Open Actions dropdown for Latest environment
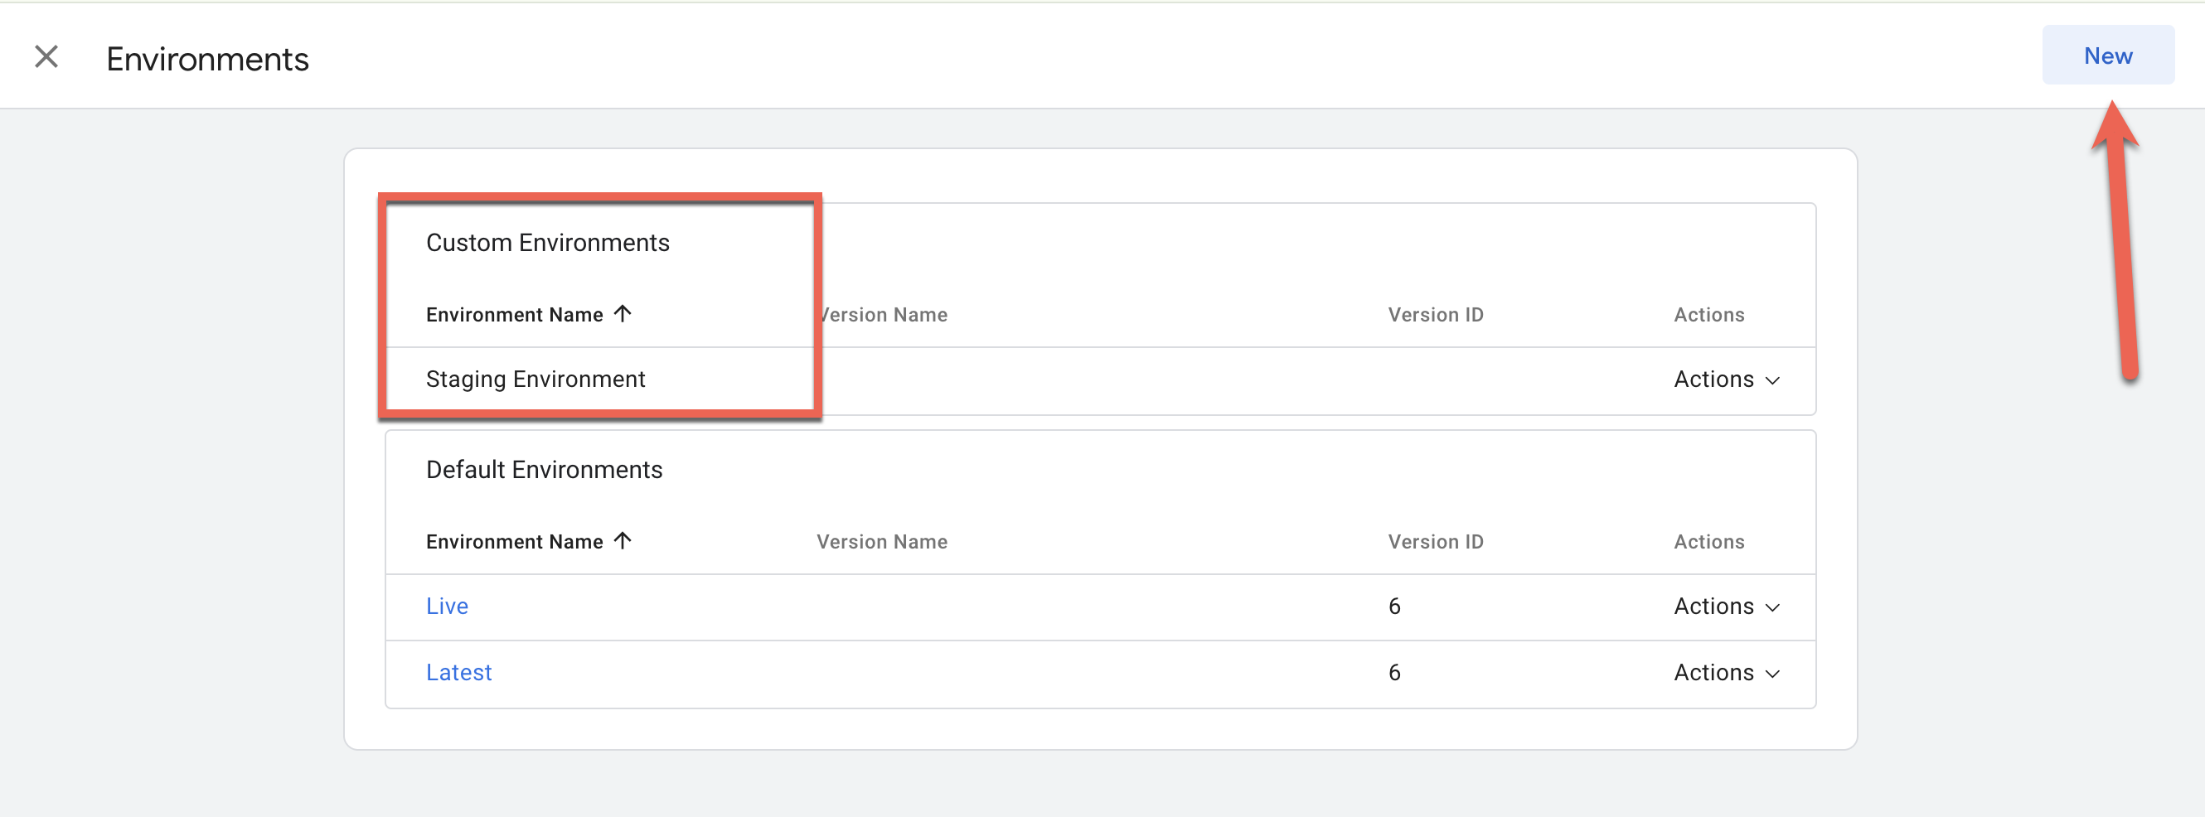The image size is (2205, 817). click(x=1727, y=673)
